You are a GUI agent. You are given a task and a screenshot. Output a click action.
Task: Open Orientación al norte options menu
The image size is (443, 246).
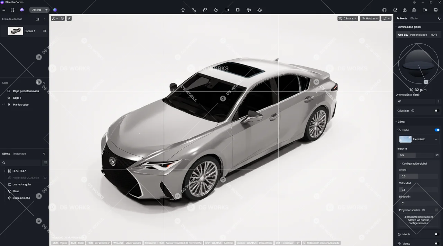click(x=439, y=102)
